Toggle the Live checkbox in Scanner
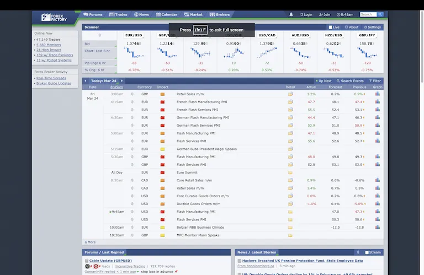This screenshot has width=424, height=275. [x=330, y=27]
